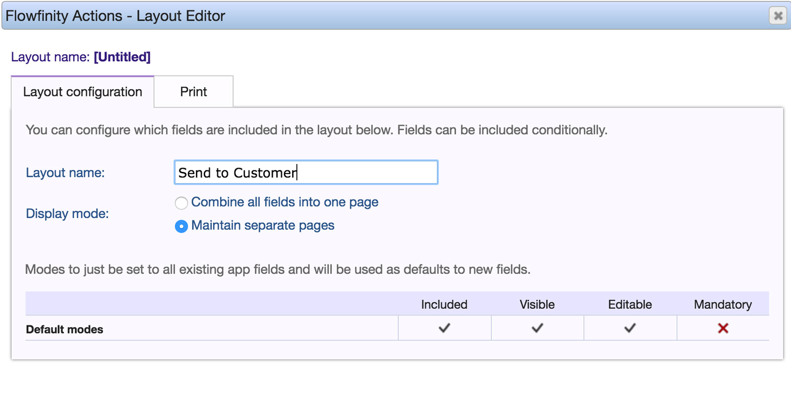Click into the Layout name text field
Image resolution: width=791 pixels, height=410 pixels.
[x=306, y=172]
